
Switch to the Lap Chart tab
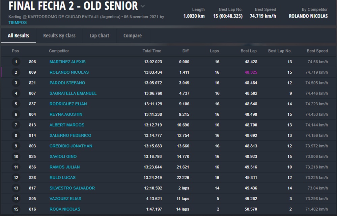tap(99, 36)
